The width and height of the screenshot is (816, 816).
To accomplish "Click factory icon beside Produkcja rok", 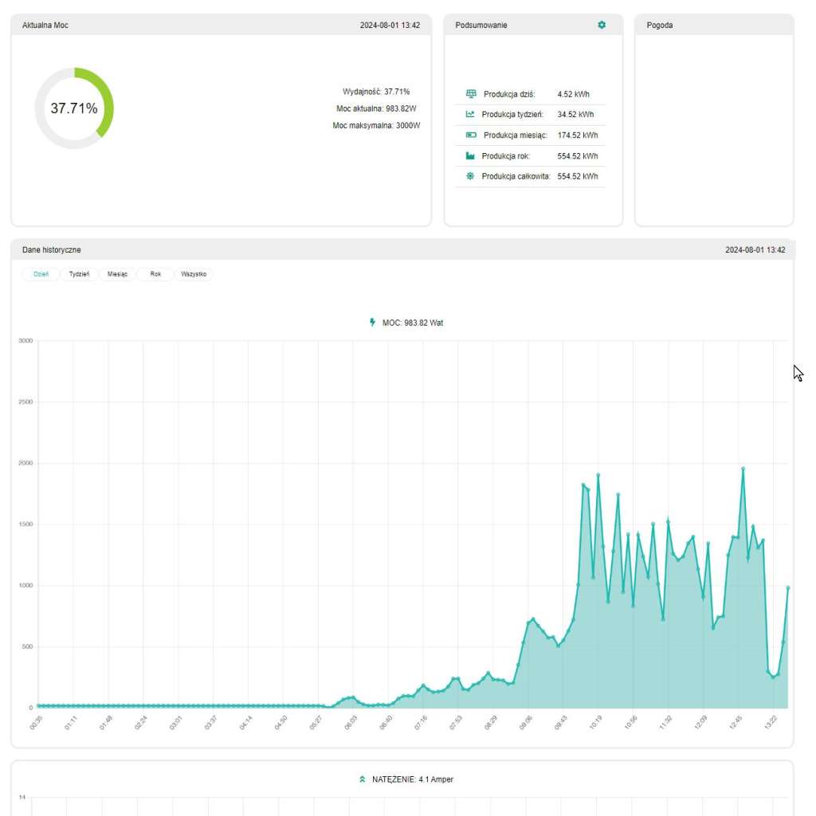I will point(470,156).
